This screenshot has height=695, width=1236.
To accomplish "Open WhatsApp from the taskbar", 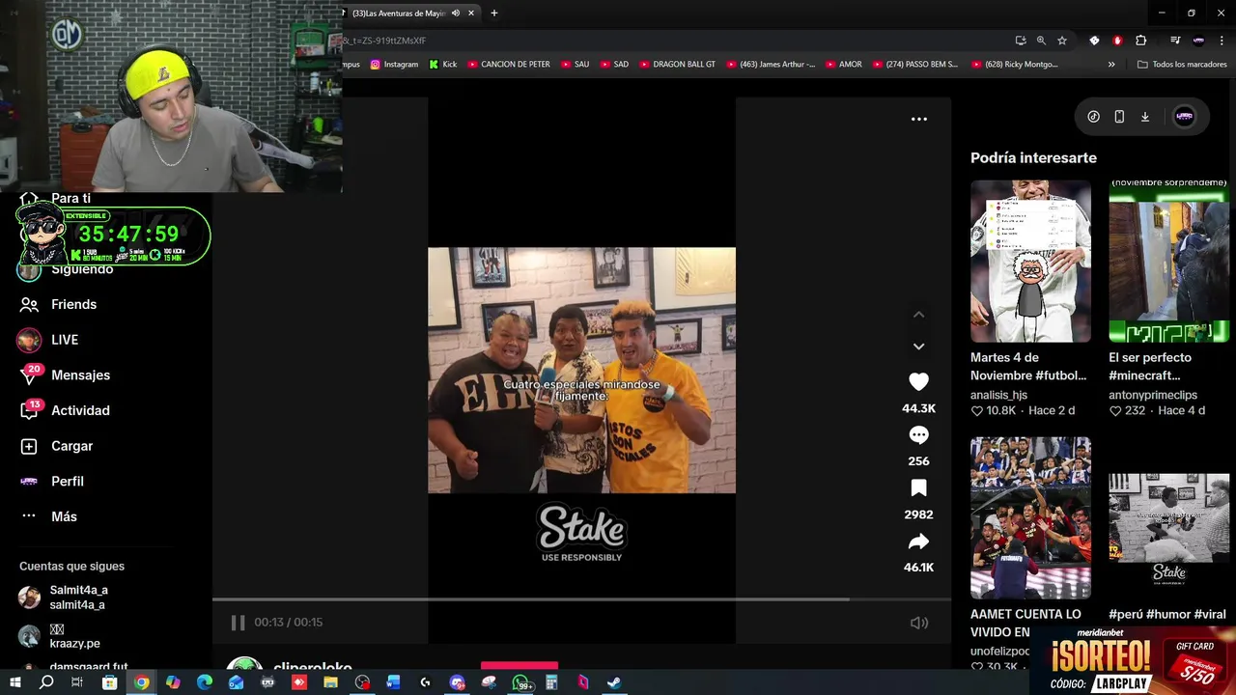I will coord(521,682).
